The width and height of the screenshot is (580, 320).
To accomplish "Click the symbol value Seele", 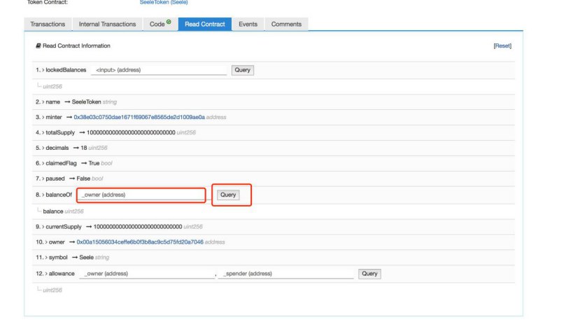I will click(86, 258).
